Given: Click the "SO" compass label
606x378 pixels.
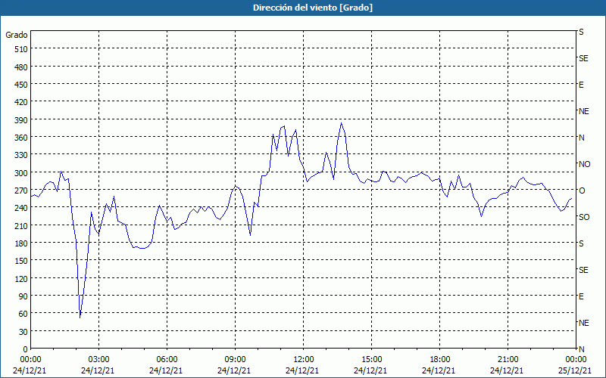Looking at the screenshot, I should coord(584,217).
